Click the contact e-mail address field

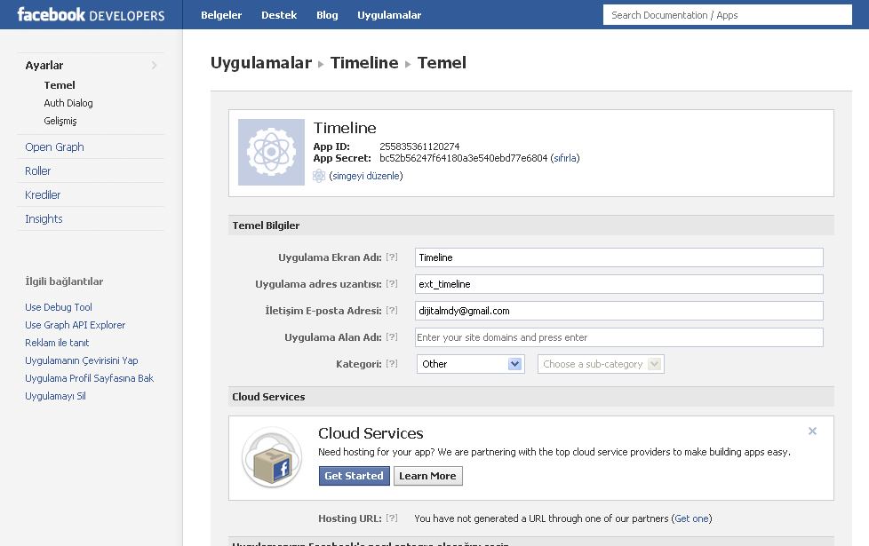[619, 311]
